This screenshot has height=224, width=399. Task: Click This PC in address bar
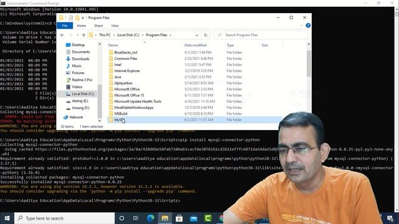[x=105, y=35]
